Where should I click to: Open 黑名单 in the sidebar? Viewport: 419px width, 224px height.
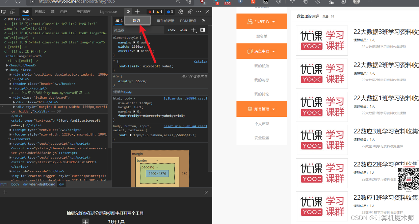[x=262, y=37]
